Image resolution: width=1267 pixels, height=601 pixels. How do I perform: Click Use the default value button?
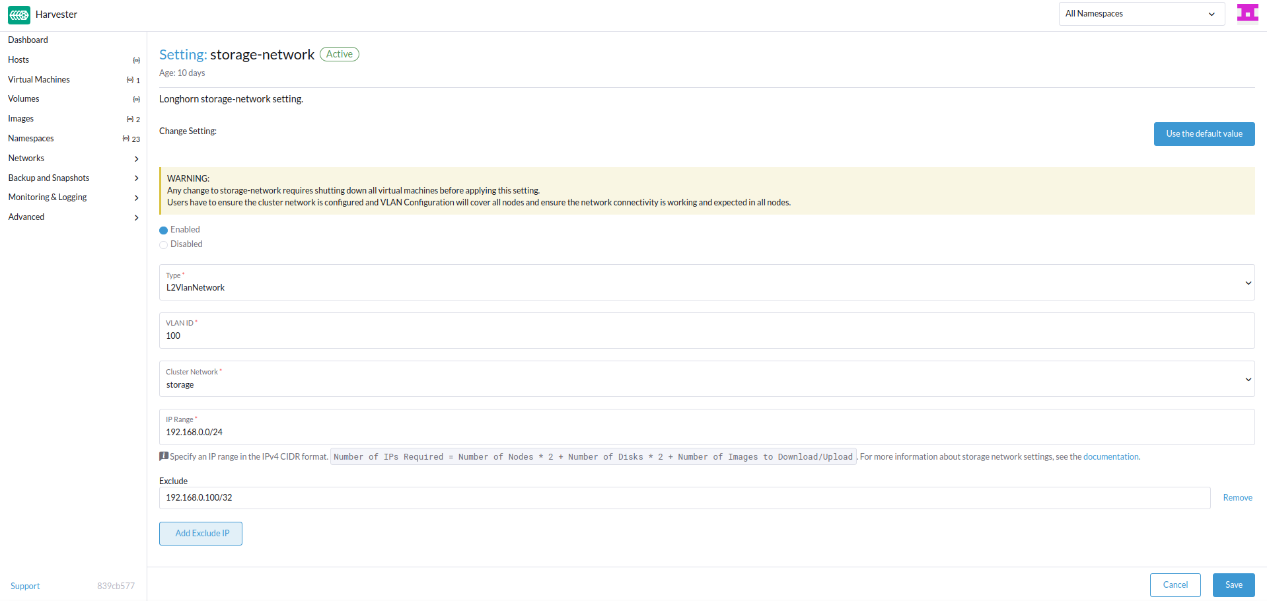click(x=1204, y=134)
